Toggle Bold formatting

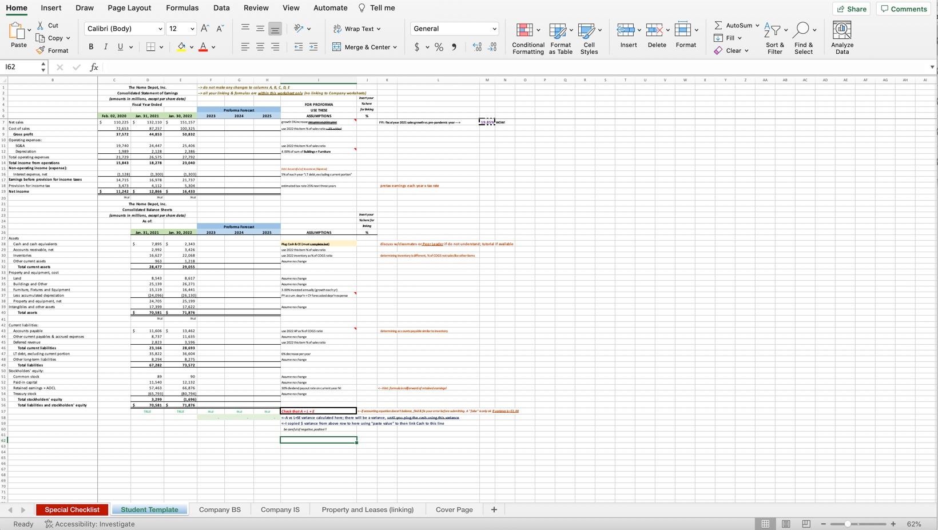point(90,47)
